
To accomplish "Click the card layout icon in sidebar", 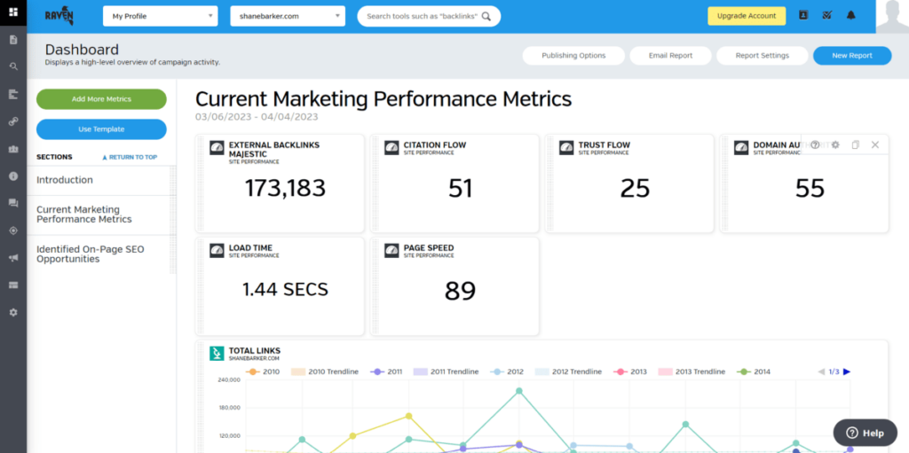I will [x=13, y=285].
